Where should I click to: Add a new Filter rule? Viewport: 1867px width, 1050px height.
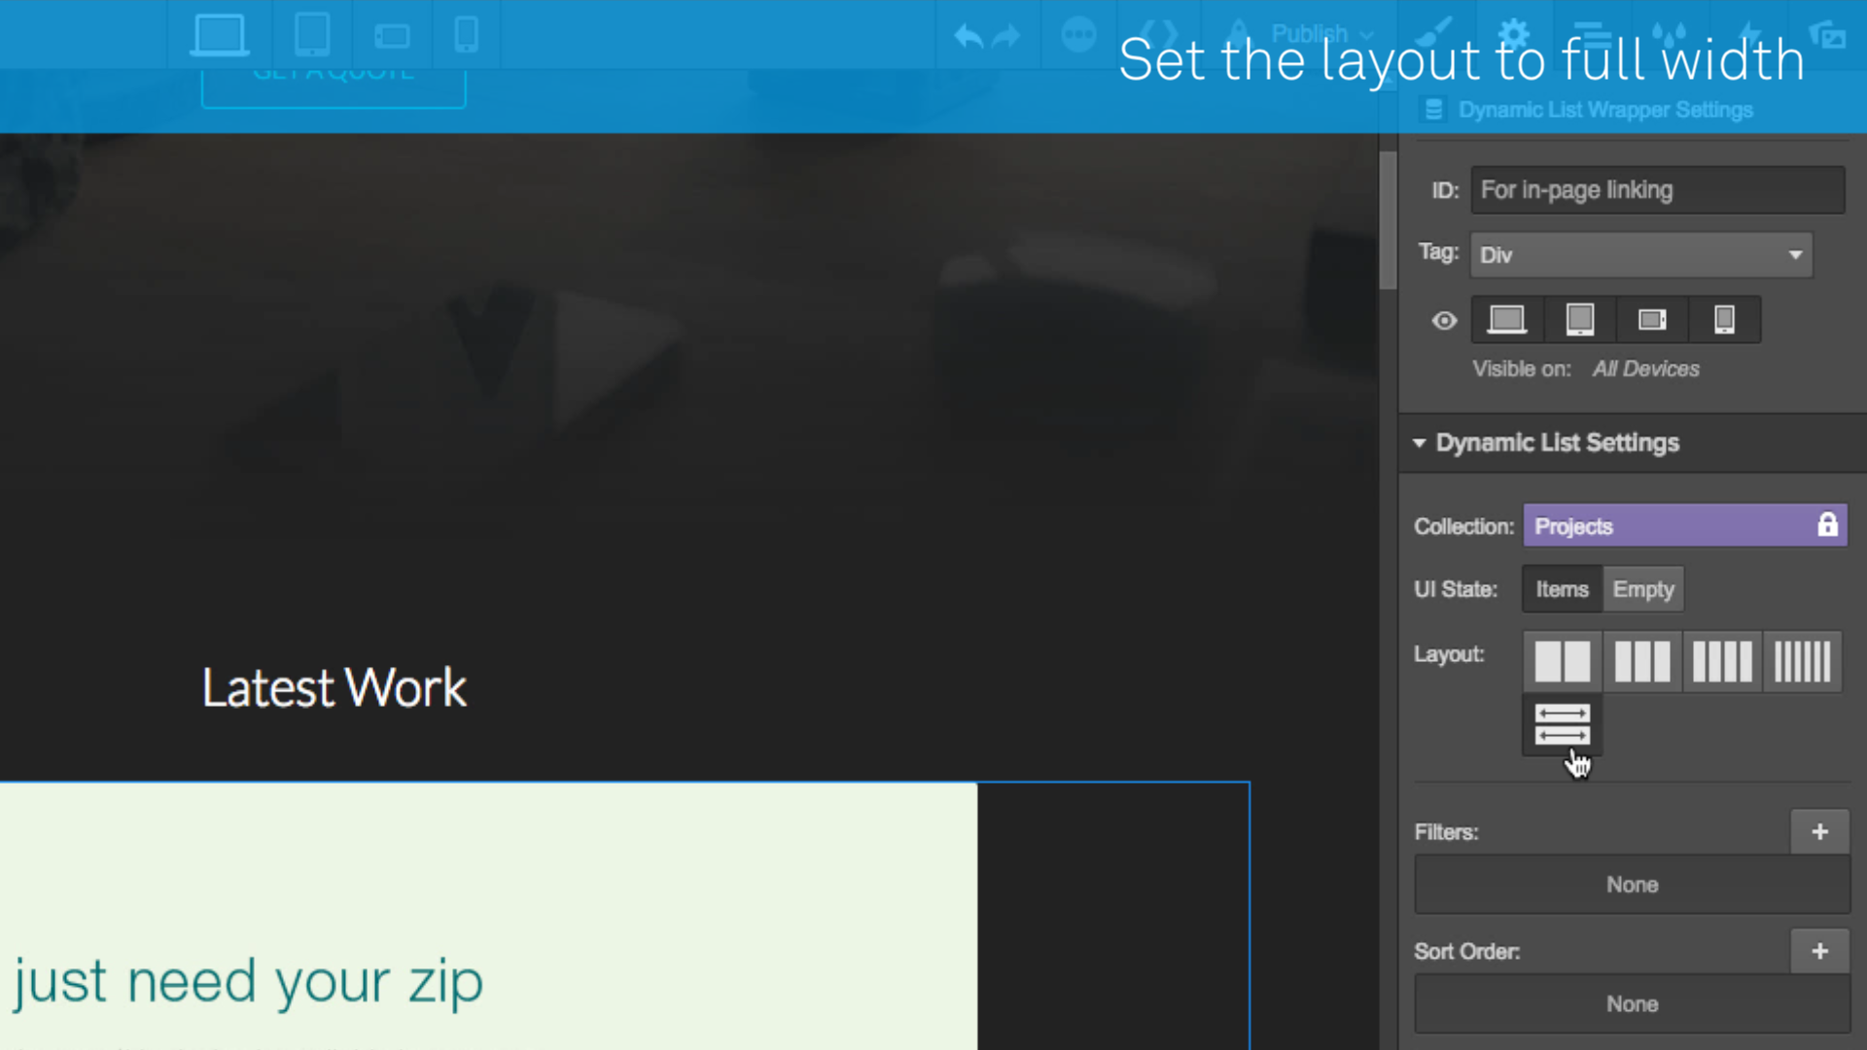(1819, 832)
